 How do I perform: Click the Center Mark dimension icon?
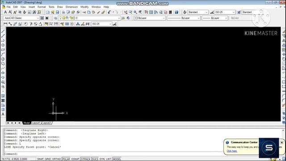pyautogui.click(x=72, y=24)
